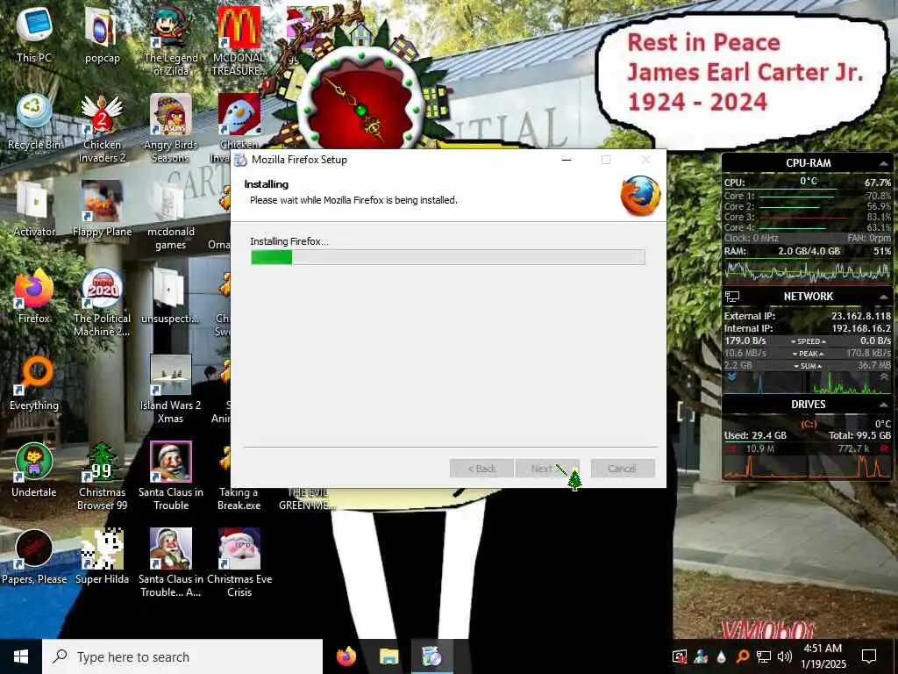Click the Firefox Setup taskbar button
The height and width of the screenshot is (674, 898).
point(431,656)
